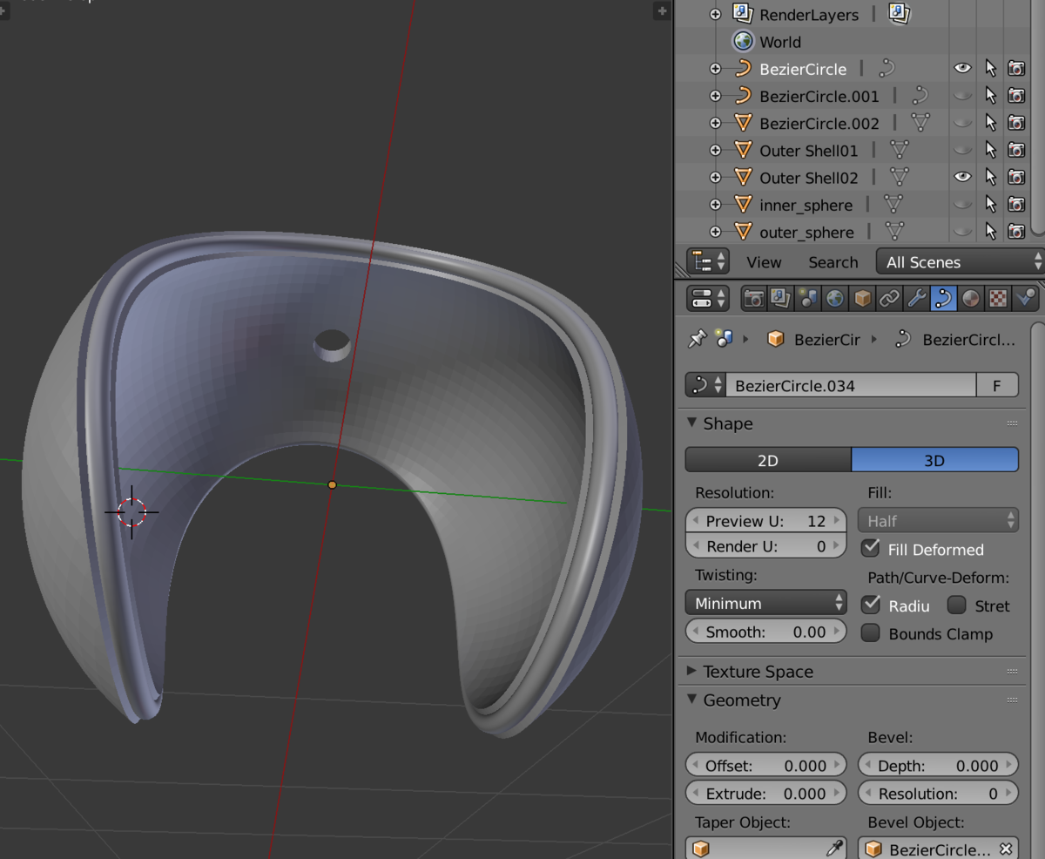
Task: Click the Smooth value field
Action: click(766, 632)
